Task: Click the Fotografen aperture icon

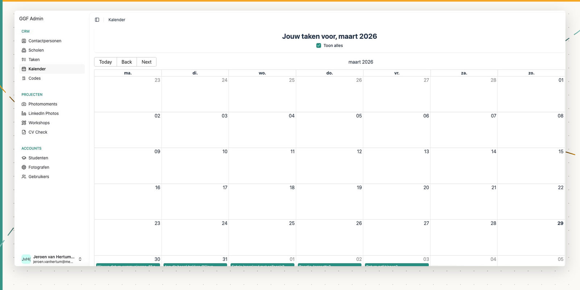Action: tap(24, 167)
